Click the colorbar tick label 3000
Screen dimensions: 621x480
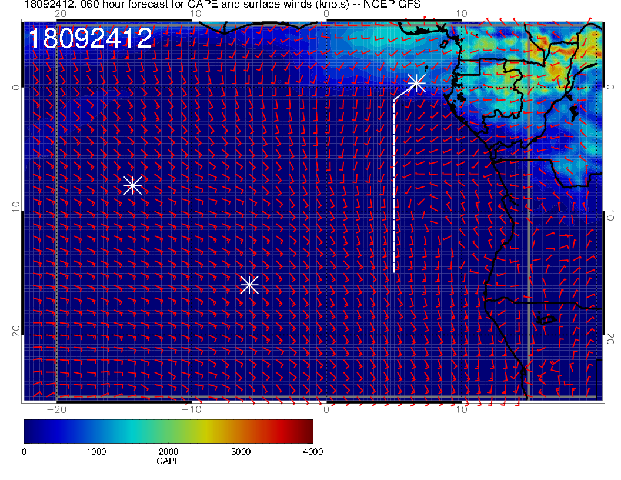click(241, 452)
